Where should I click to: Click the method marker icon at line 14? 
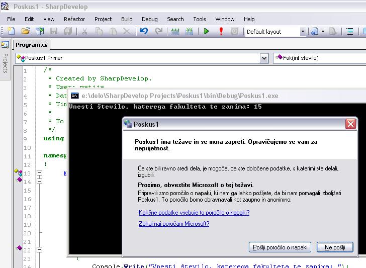(19, 180)
